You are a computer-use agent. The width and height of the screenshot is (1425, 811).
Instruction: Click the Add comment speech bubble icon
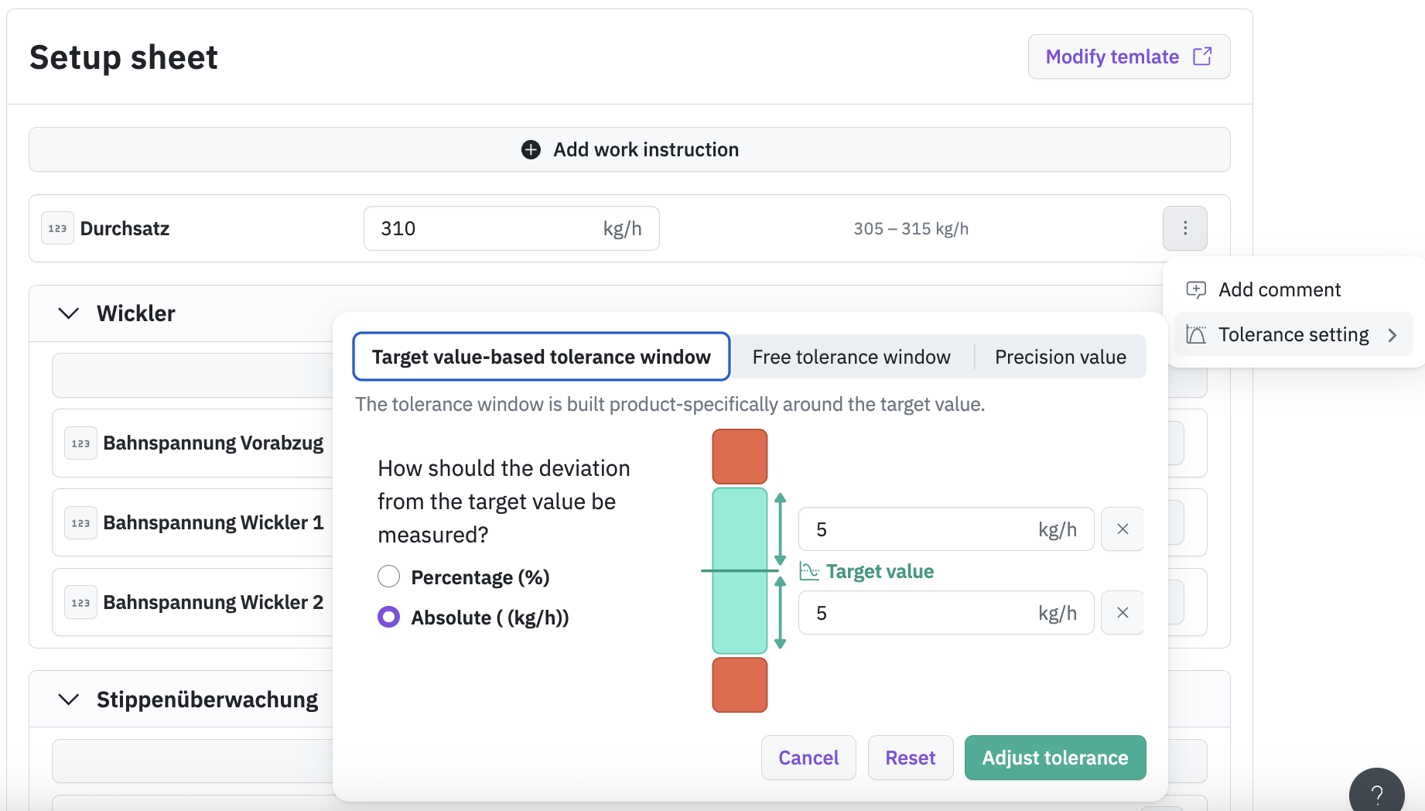tap(1196, 289)
